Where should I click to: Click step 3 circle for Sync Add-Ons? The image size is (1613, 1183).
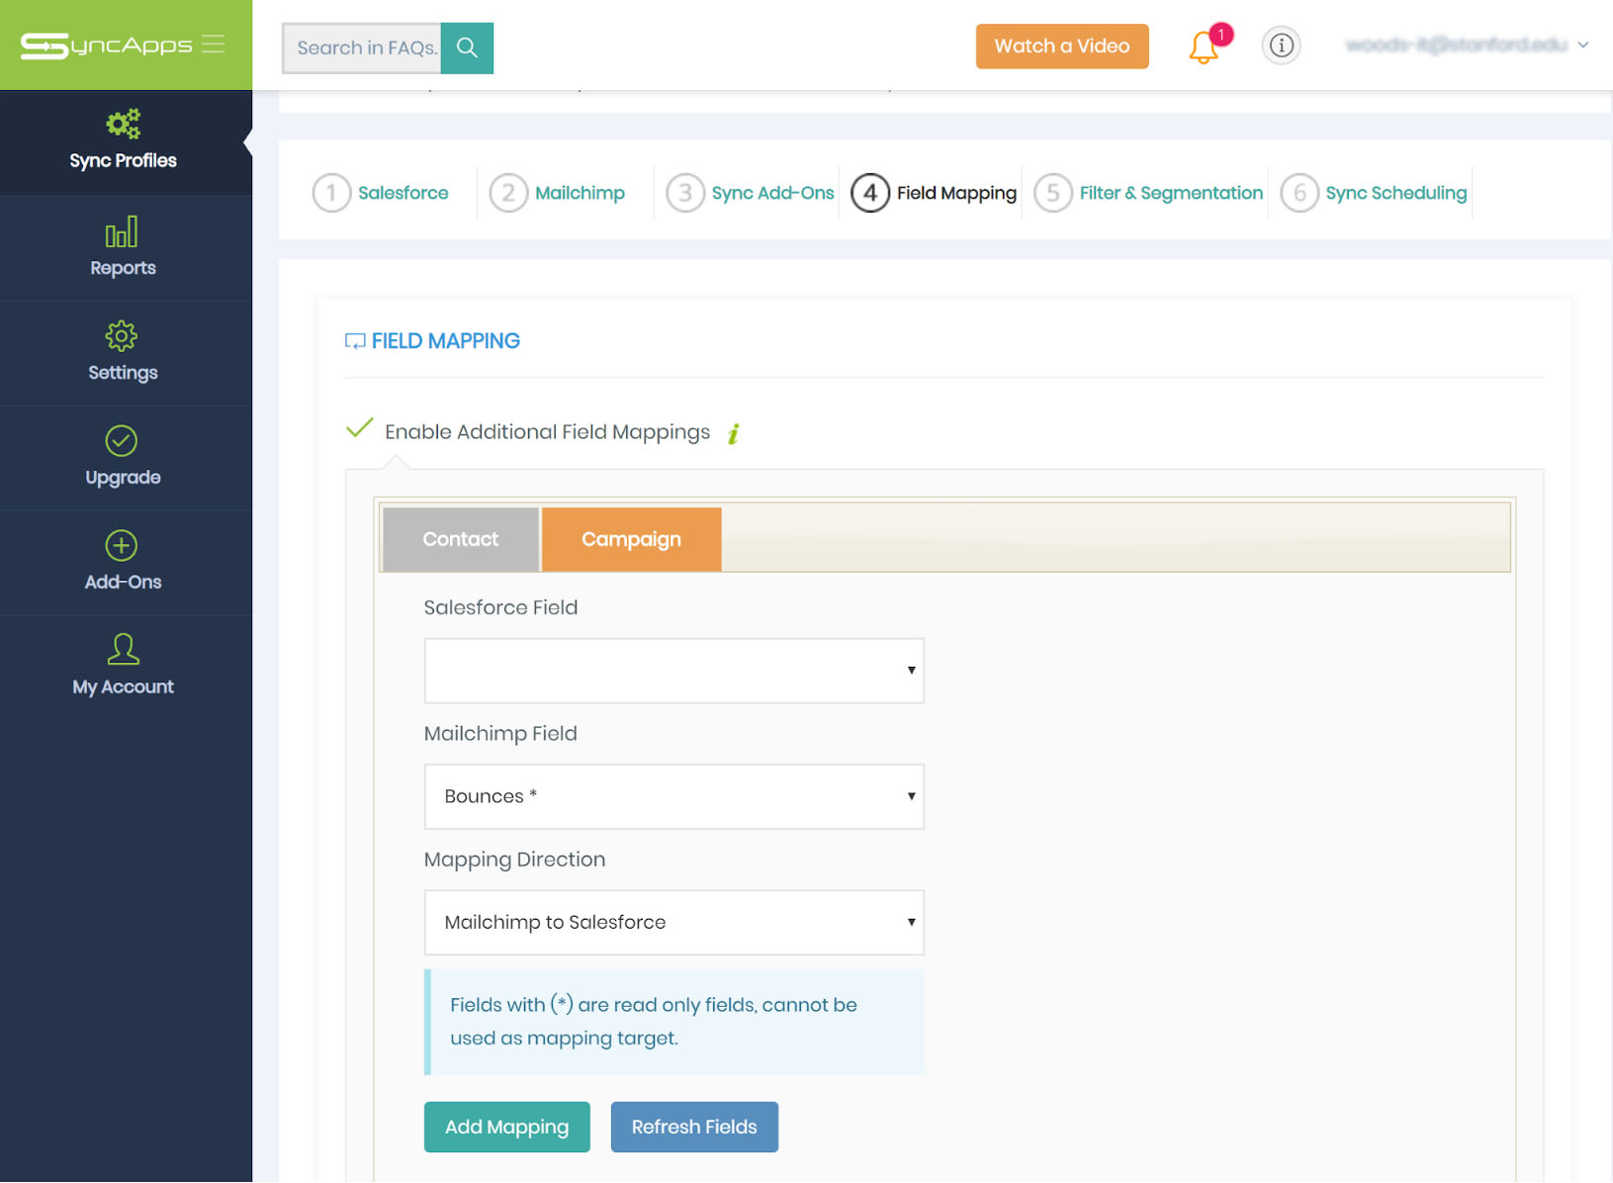(685, 193)
